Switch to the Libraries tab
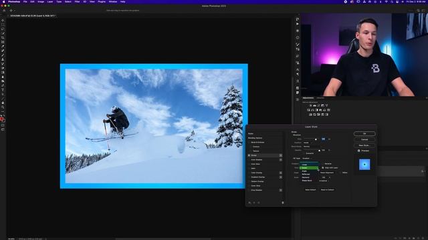This screenshot has height=240, width=428. [x=320, y=98]
